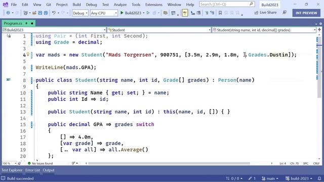Click the navigate backward toolbar icon

(8, 13)
